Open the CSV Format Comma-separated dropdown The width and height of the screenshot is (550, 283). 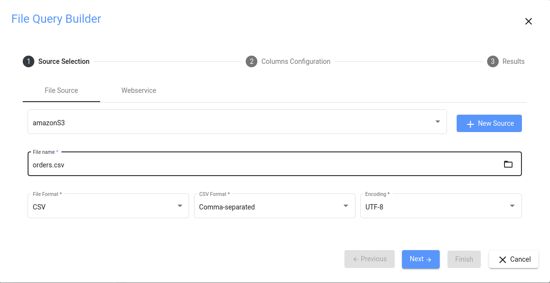(x=346, y=206)
